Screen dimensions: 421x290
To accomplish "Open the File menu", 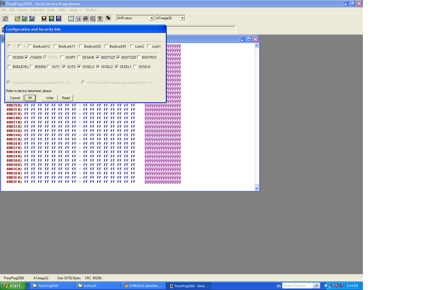I will pyautogui.click(x=4, y=10).
